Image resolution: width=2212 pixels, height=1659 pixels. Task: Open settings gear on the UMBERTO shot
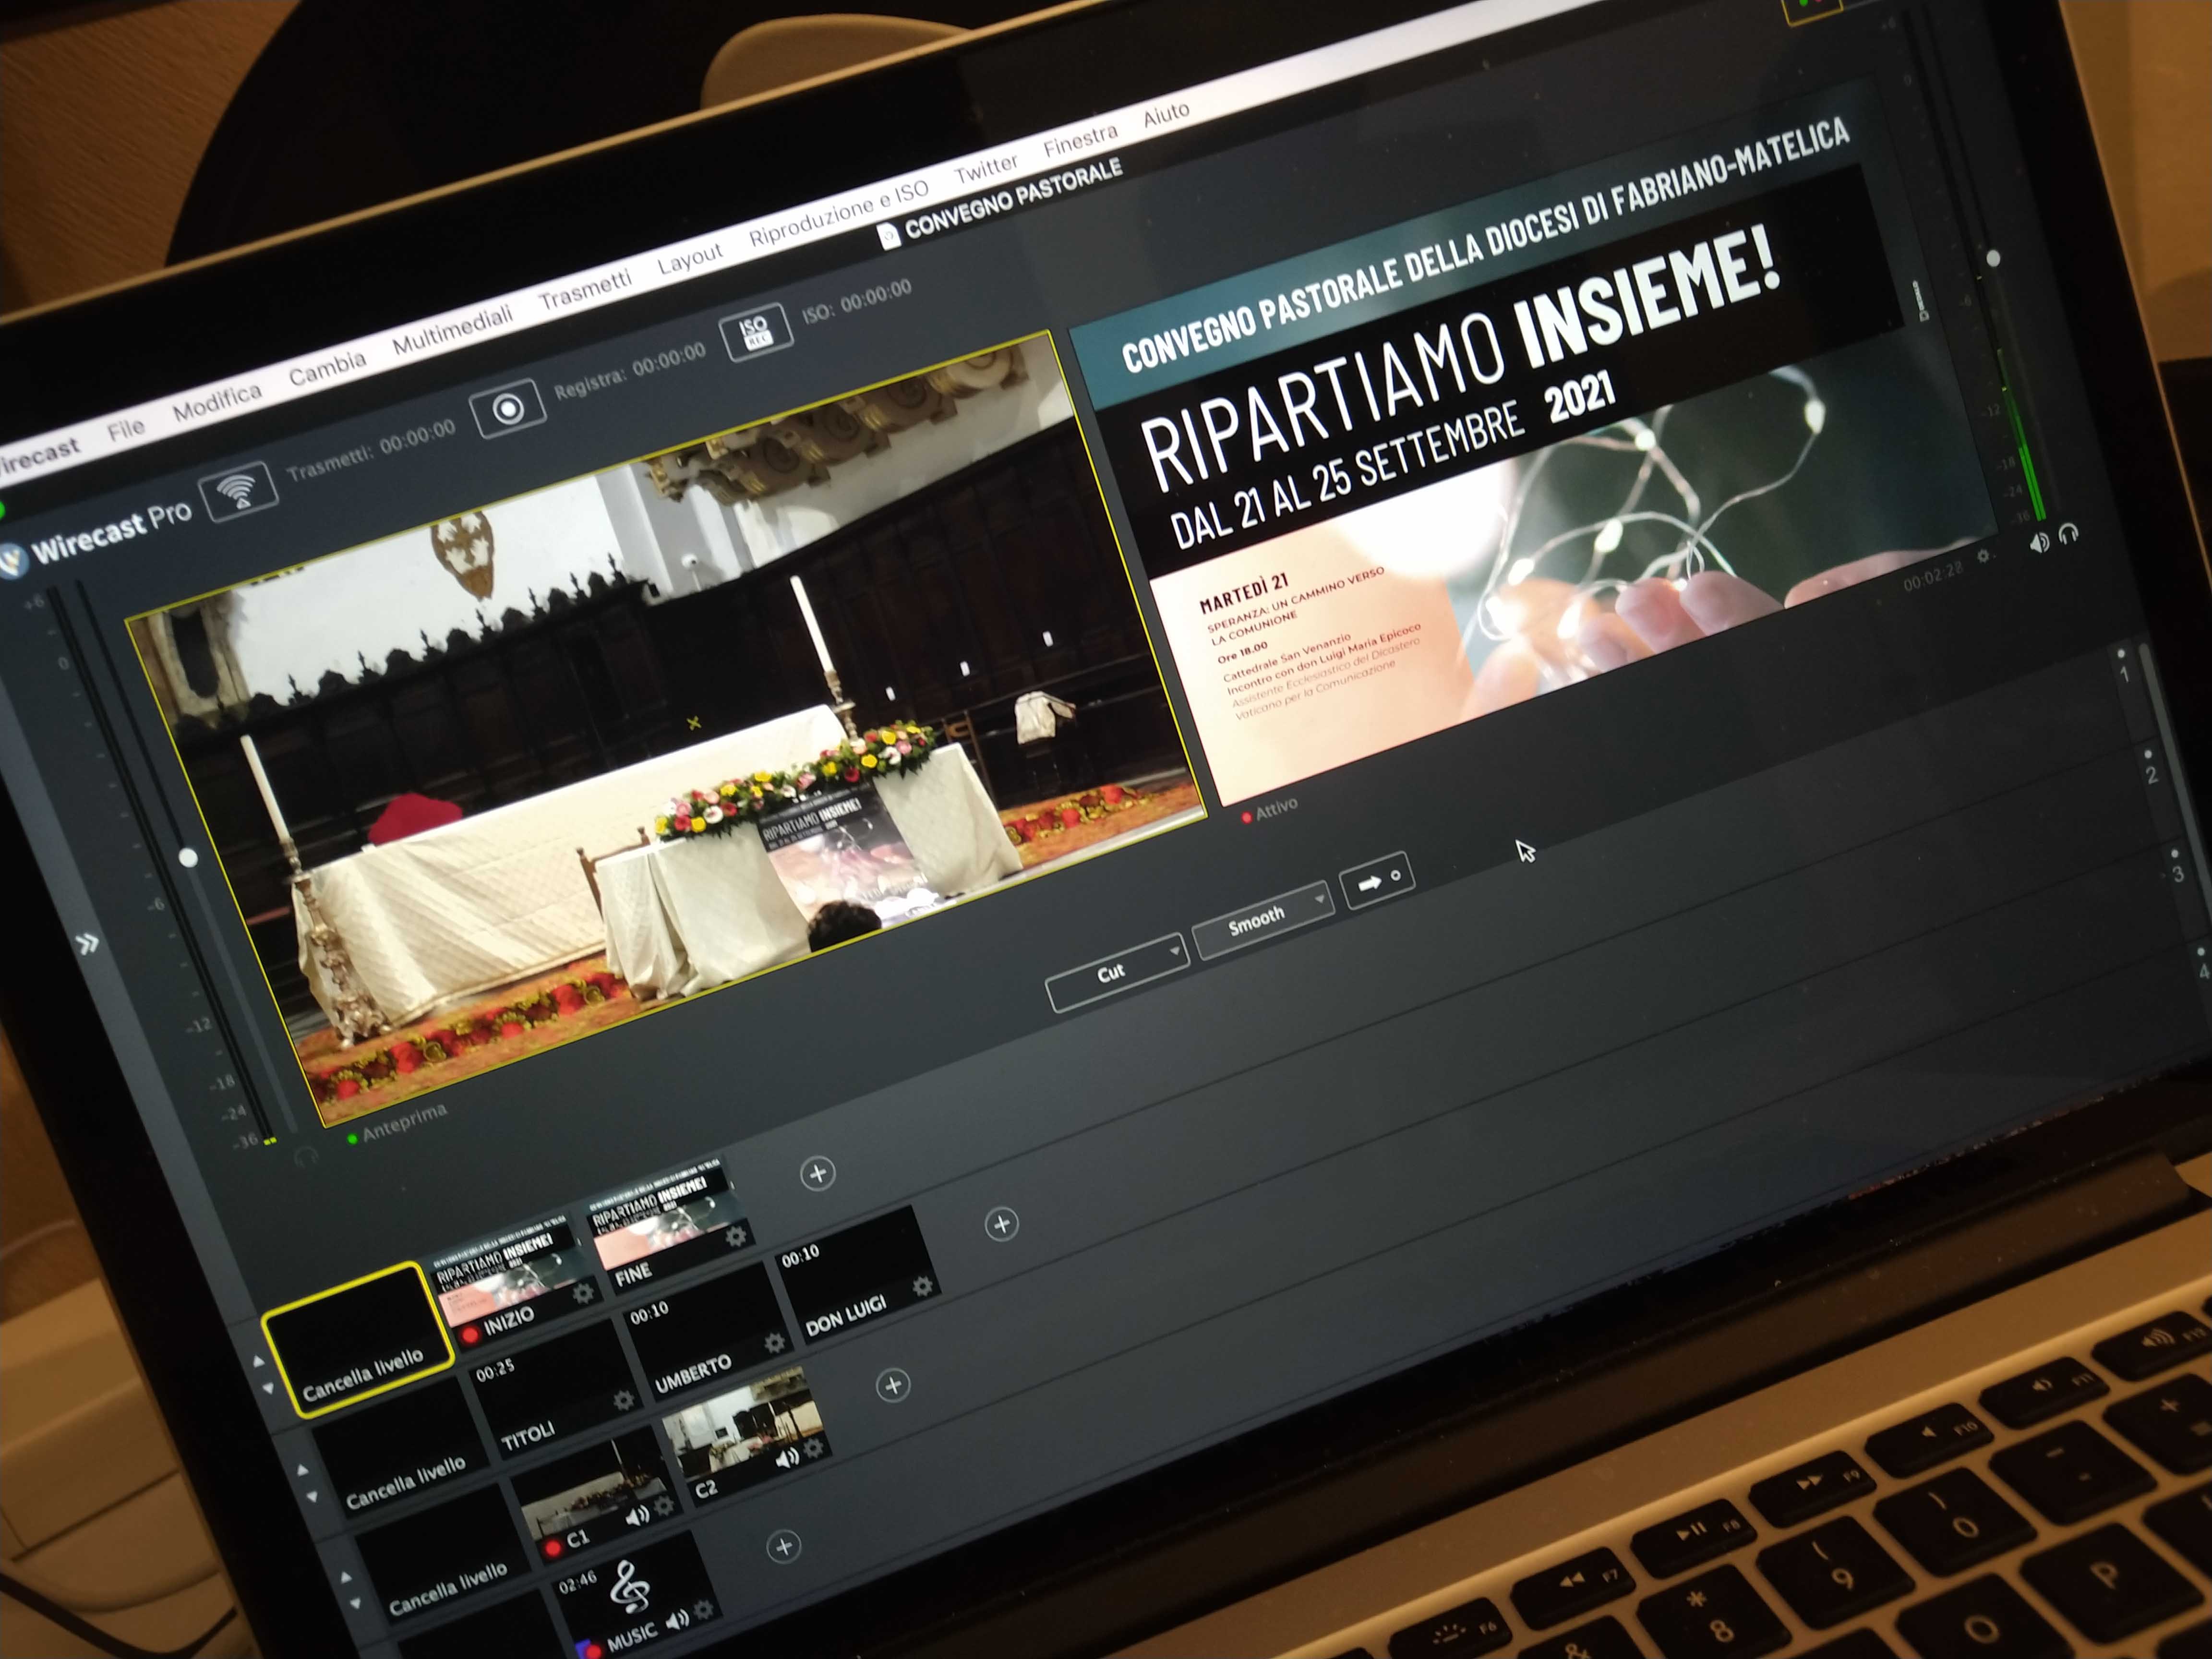[x=774, y=1342]
